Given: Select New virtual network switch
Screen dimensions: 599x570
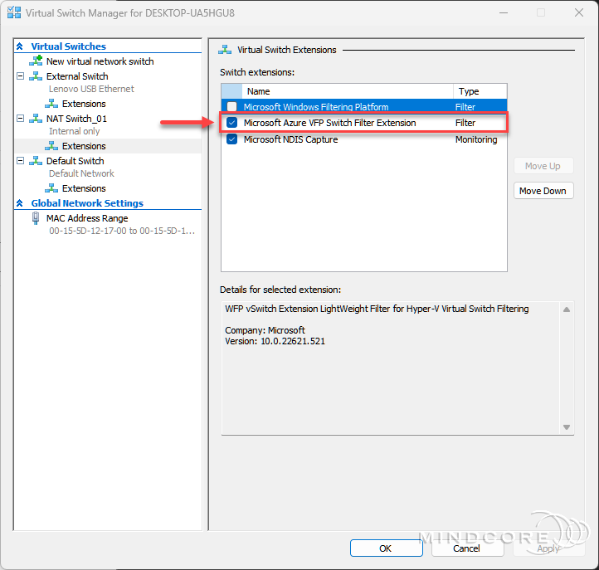Looking at the screenshot, I should 100,61.
